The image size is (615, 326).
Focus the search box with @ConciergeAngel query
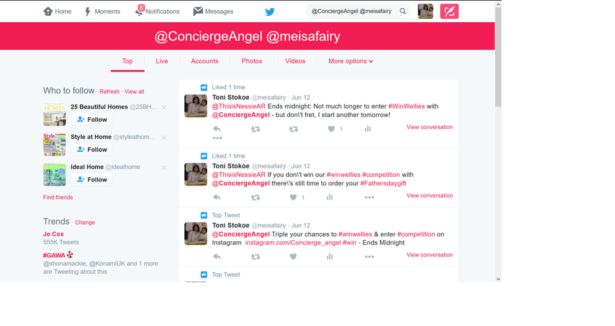(x=358, y=11)
